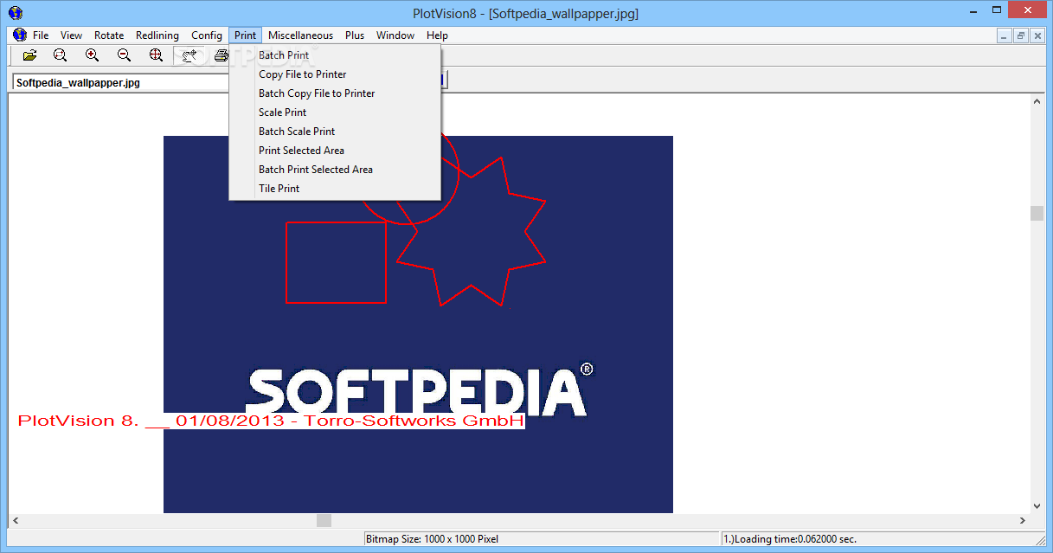The height and width of the screenshot is (553, 1053).
Task: Choose Batch Print Selected Area
Action: point(336,170)
